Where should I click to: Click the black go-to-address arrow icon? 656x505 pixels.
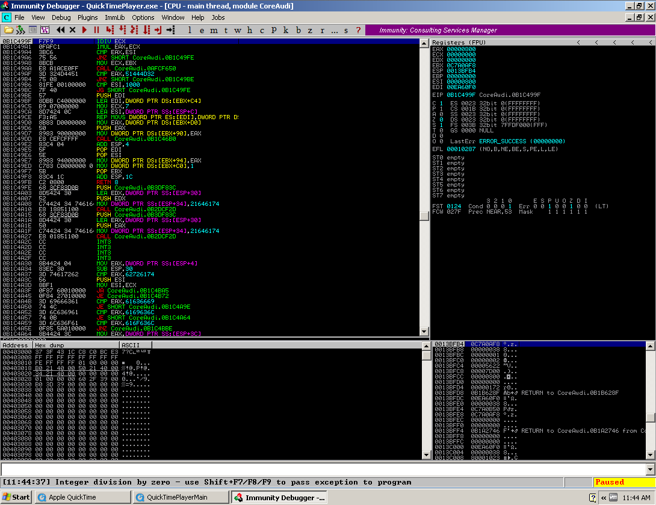[x=170, y=30]
